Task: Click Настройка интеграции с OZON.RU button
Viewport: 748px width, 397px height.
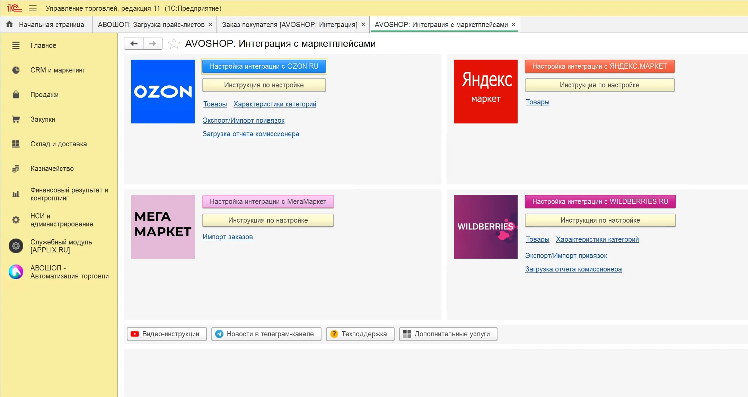Action: point(264,66)
